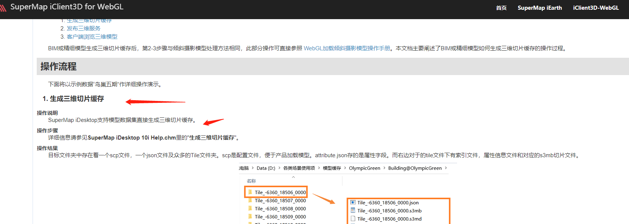Click the 操作流程 section heading

tap(58, 66)
